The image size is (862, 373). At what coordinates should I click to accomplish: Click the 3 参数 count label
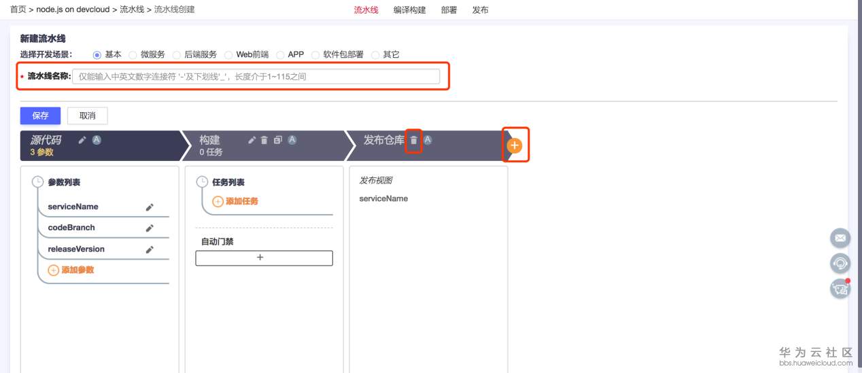point(41,152)
